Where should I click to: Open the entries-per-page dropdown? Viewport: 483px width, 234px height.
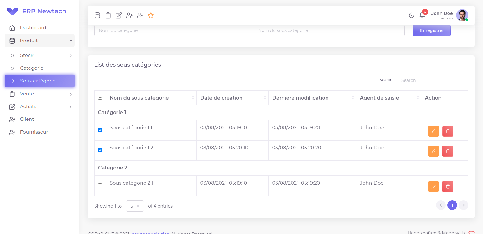(134, 206)
